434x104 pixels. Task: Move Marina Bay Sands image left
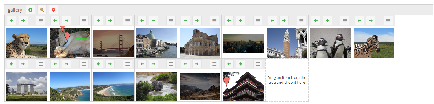tap(12, 64)
